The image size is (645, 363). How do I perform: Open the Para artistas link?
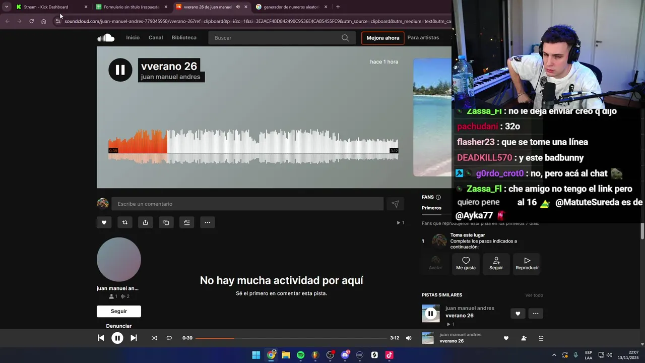423,38
